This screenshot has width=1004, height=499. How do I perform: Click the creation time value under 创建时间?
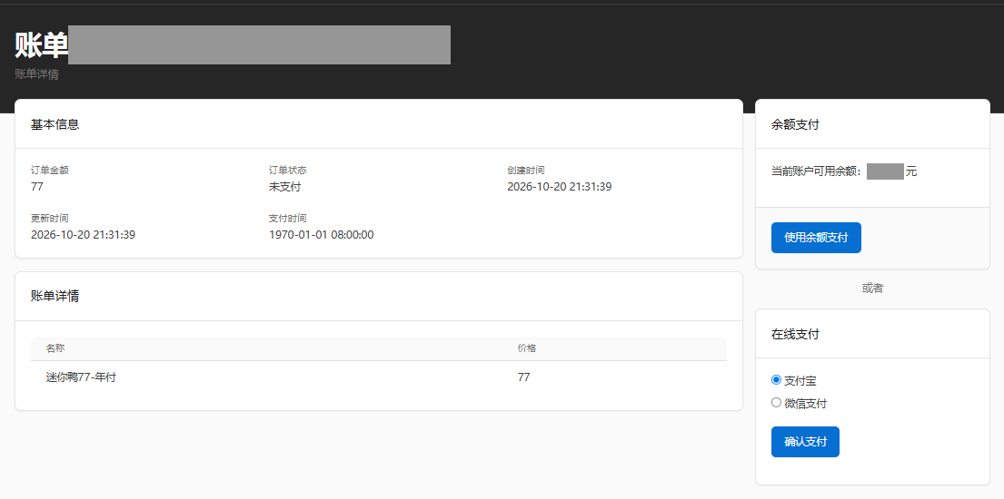(x=560, y=187)
